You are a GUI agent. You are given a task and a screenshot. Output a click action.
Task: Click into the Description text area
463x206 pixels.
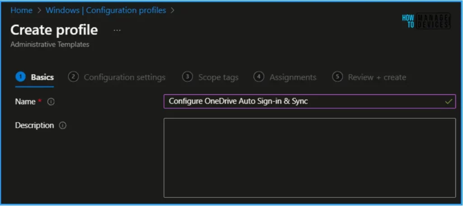click(x=309, y=158)
